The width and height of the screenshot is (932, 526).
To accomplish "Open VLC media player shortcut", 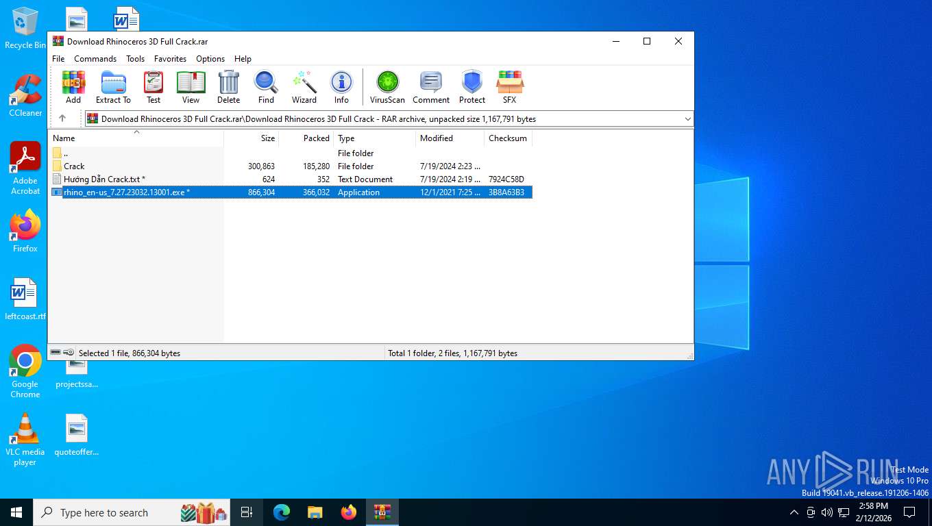I will (x=25, y=440).
